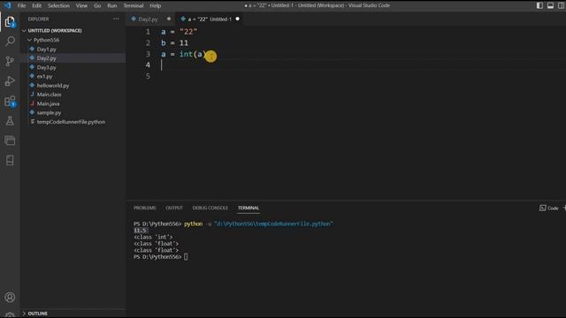Open Main.java in explorer
This screenshot has height=318, width=566.
pos(48,104)
